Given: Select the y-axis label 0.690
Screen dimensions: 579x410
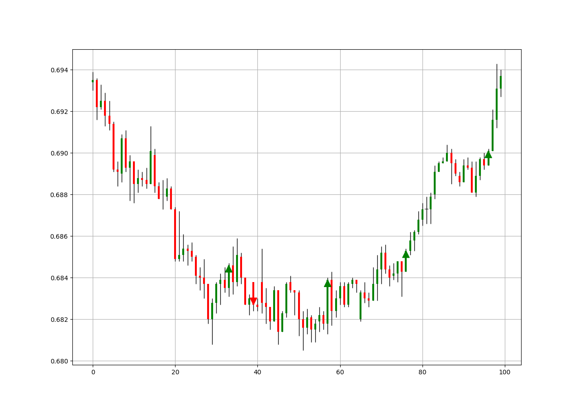Looking at the screenshot, I should coord(59,153).
